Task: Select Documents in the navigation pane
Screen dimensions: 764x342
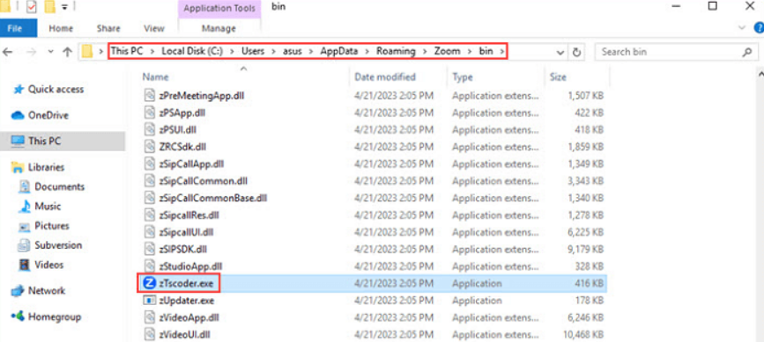Action: [x=59, y=186]
